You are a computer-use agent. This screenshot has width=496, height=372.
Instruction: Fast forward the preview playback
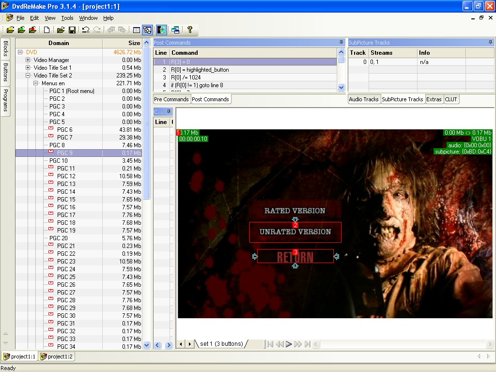pyautogui.click(x=298, y=344)
